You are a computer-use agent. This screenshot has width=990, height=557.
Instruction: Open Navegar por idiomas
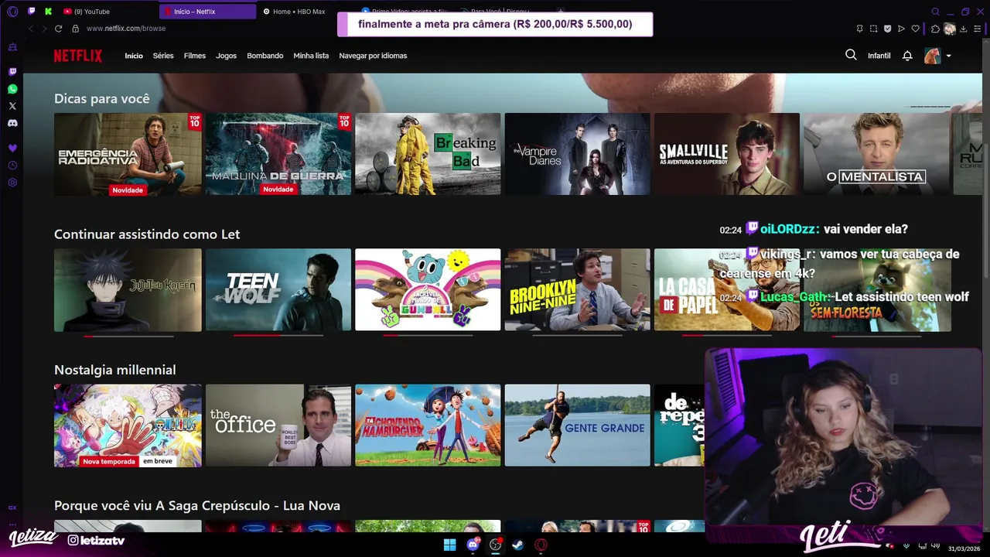point(373,56)
